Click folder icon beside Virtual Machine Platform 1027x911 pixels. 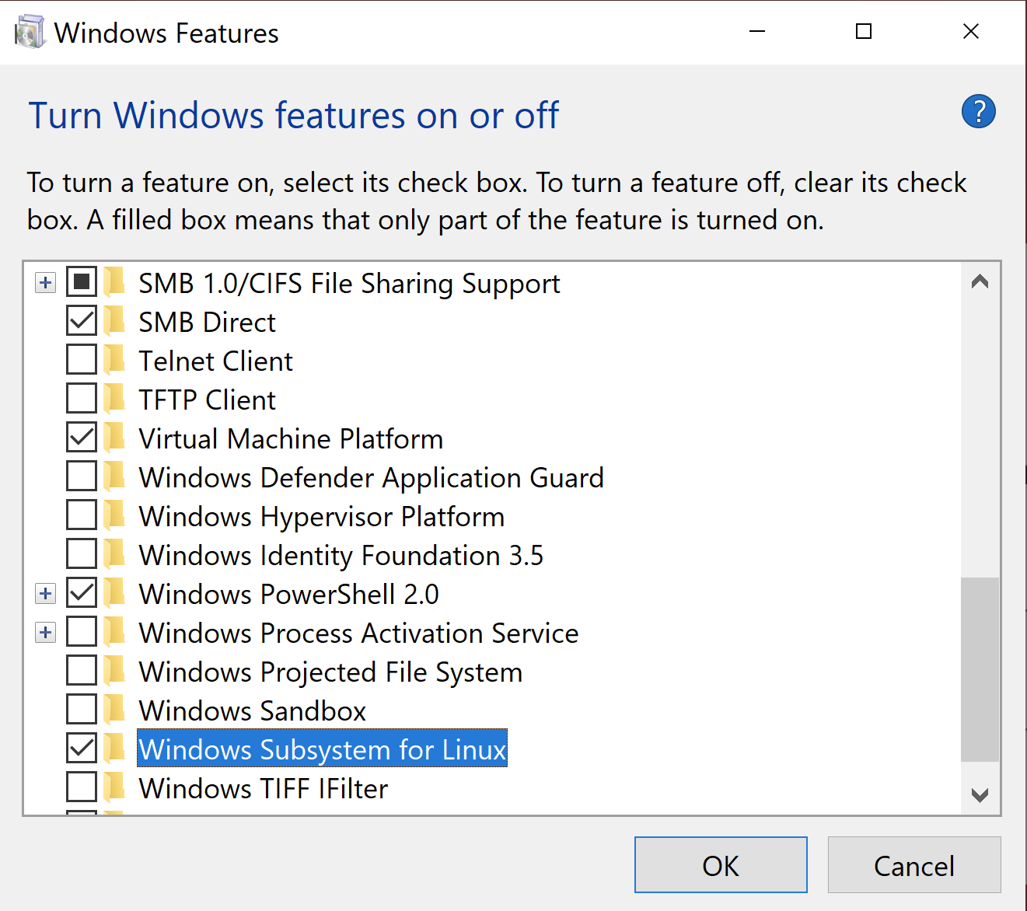coord(115,438)
